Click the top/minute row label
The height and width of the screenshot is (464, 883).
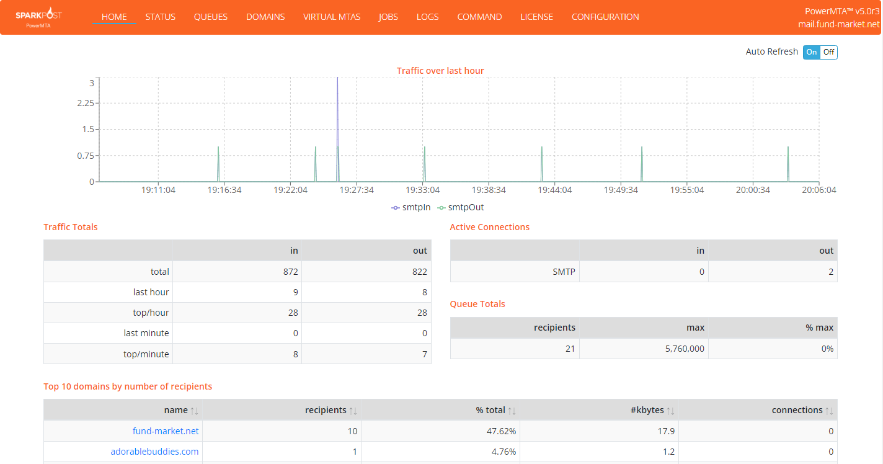147,354
